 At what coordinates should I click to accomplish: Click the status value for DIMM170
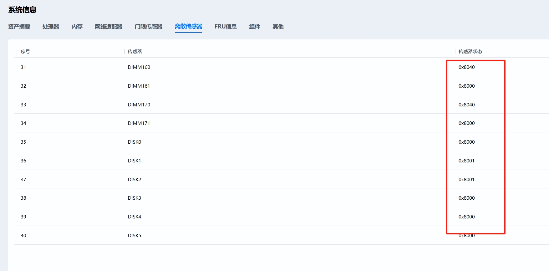pos(466,105)
